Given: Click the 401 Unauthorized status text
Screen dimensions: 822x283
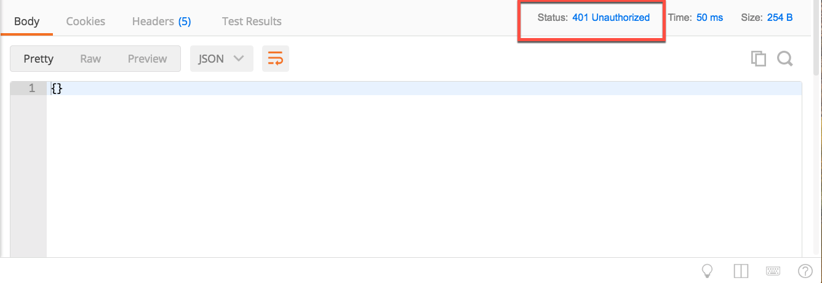Looking at the screenshot, I should [611, 18].
